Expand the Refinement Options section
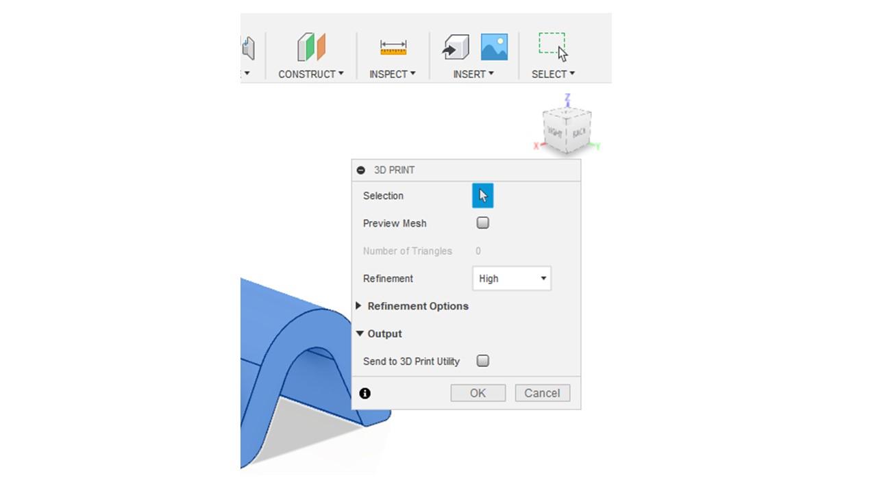Image resolution: width=877 pixels, height=493 pixels. coord(412,306)
